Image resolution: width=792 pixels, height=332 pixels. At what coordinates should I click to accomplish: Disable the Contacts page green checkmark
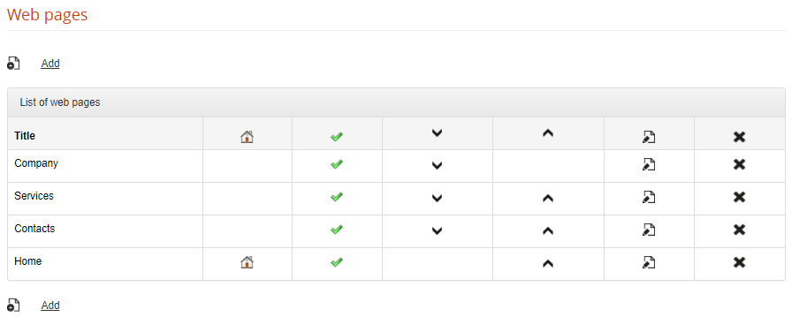pyautogui.click(x=337, y=230)
